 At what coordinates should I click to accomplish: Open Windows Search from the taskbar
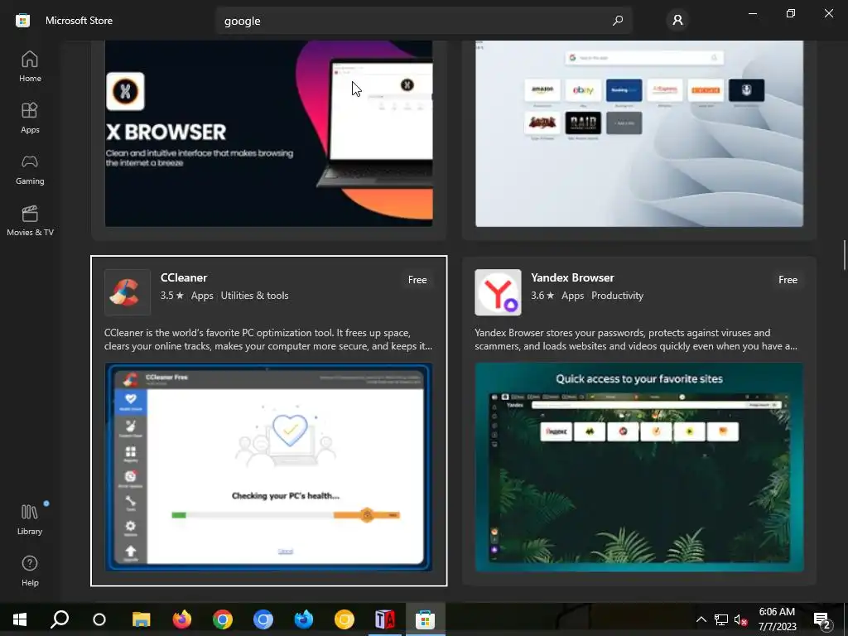point(60,619)
